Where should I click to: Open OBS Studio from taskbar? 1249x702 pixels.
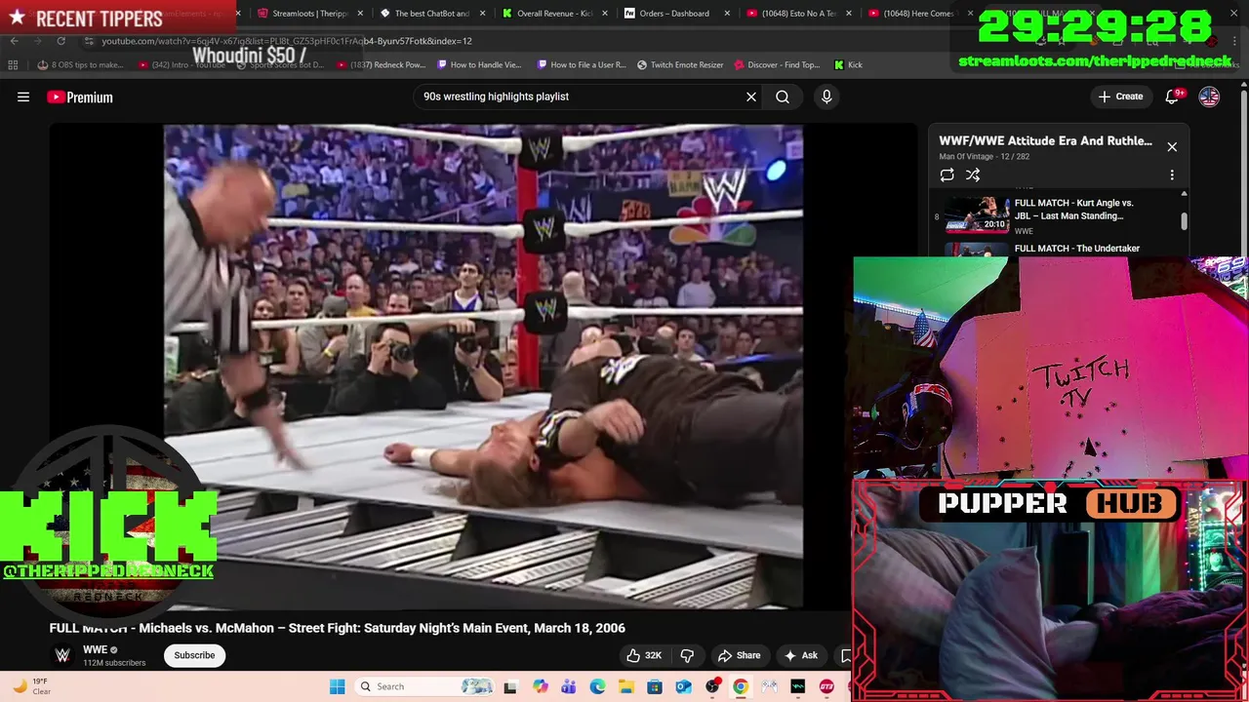(x=712, y=686)
